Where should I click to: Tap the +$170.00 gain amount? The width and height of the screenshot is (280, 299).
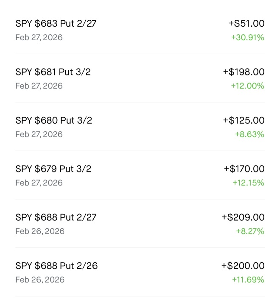244,169
